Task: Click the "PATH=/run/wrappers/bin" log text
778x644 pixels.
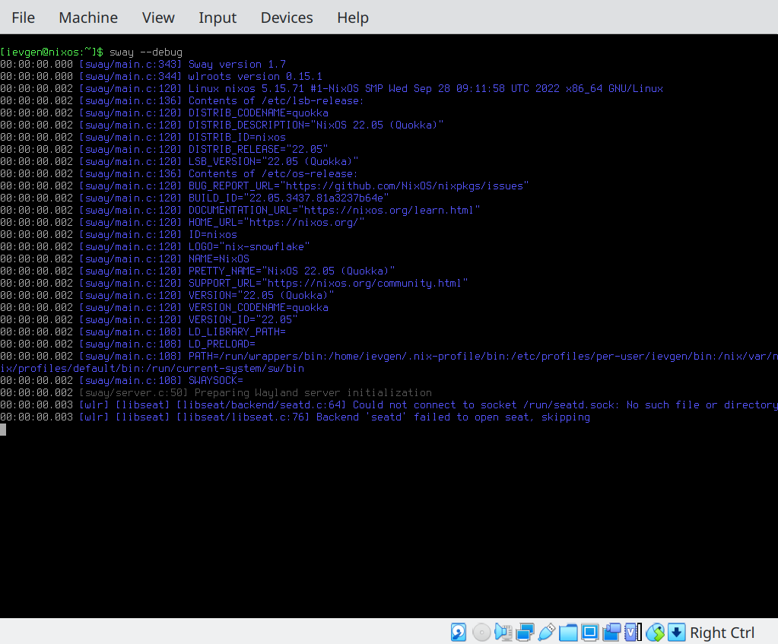Action: click(389, 362)
